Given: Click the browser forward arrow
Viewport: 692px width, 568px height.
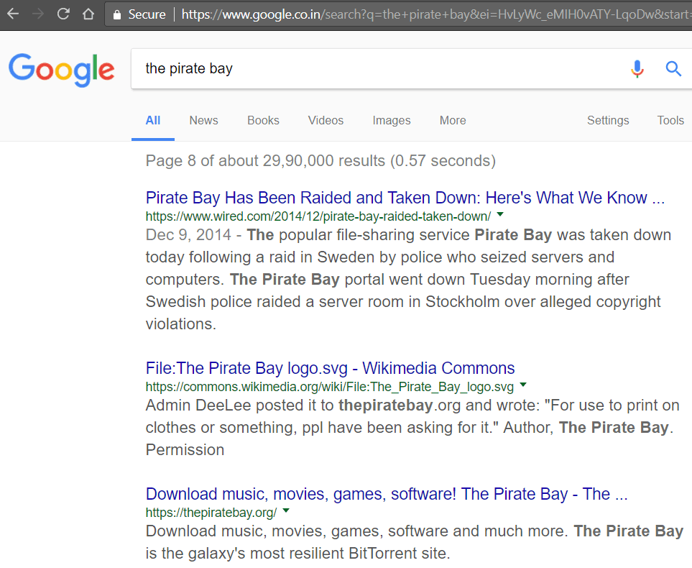Looking at the screenshot, I should [38, 14].
